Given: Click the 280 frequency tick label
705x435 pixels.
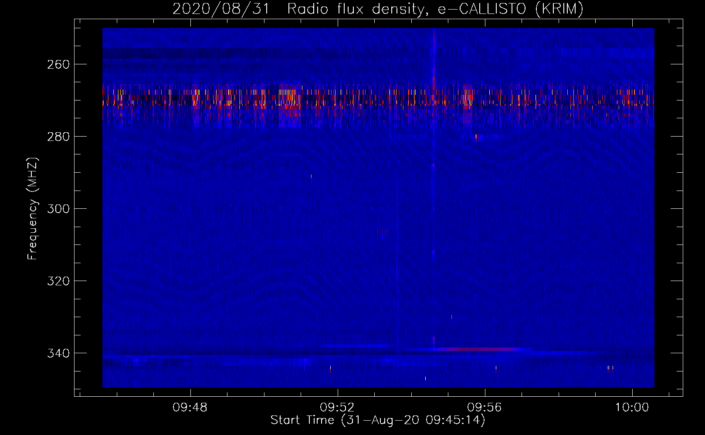Looking at the screenshot, I should (58, 137).
